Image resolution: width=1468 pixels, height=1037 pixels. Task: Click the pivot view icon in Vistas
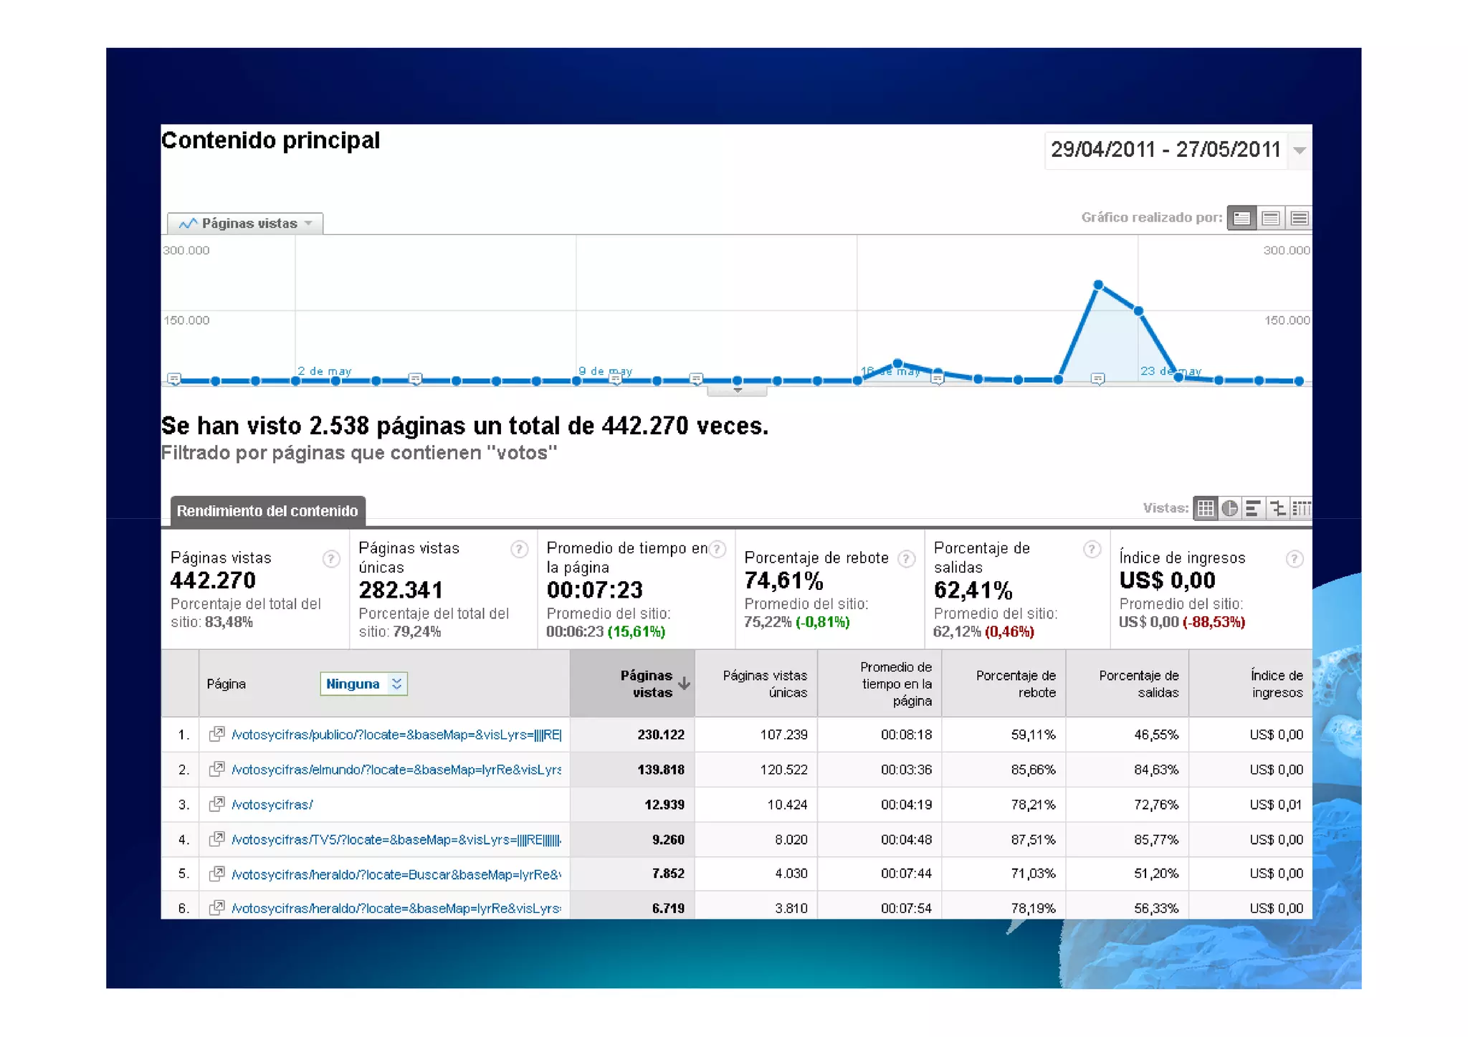point(1301,509)
